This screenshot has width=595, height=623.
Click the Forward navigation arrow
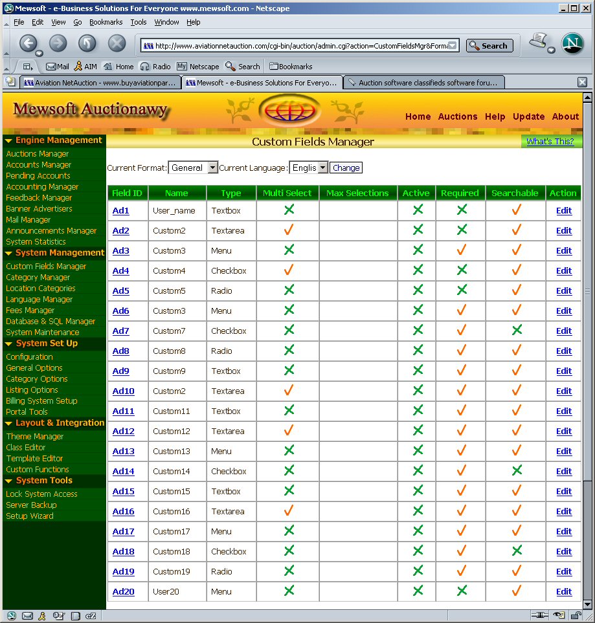click(58, 43)
